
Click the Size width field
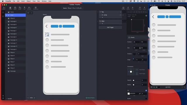coord(136,48)
